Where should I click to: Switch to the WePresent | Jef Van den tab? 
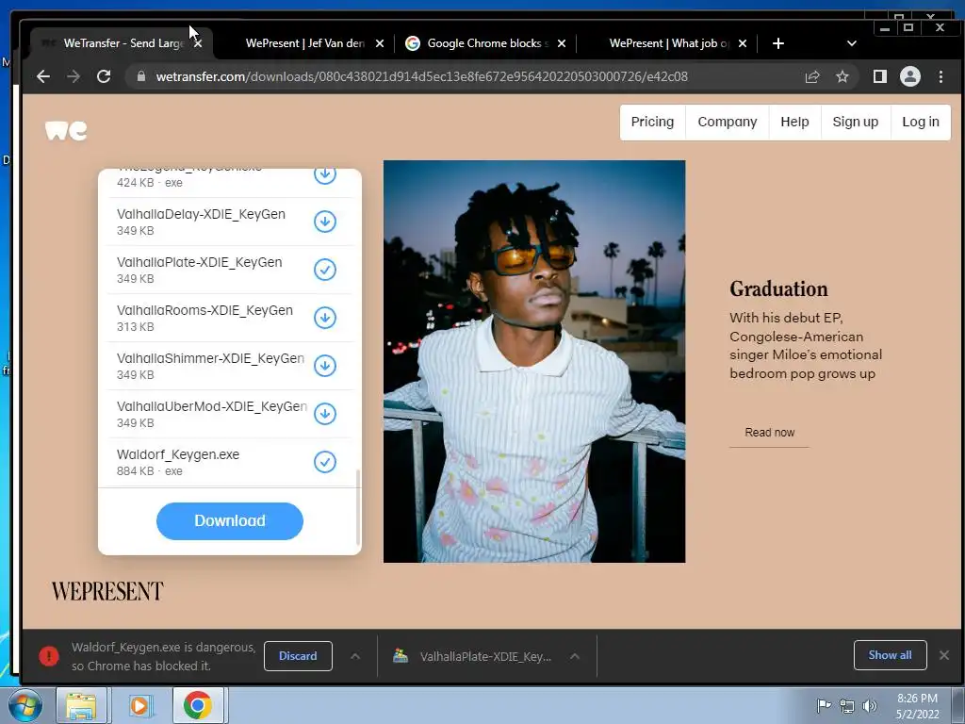(x=304, y=43)
